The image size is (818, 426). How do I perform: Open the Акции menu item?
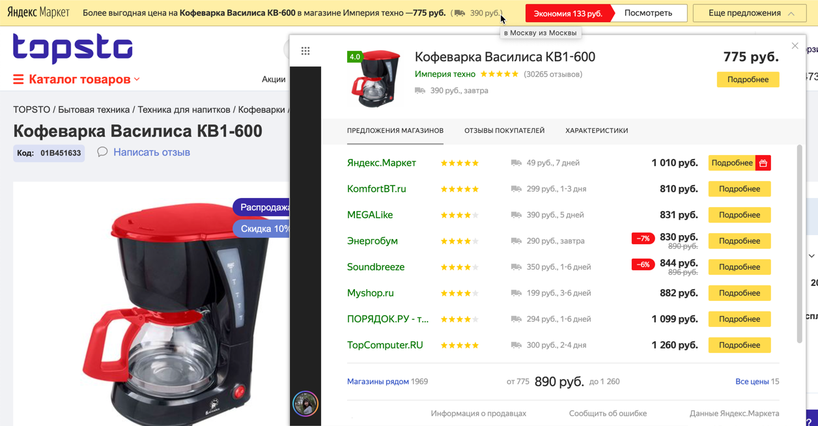pos(274,79)
